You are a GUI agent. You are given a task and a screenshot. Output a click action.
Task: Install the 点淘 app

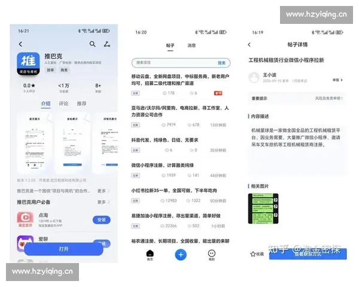(102, 220)
